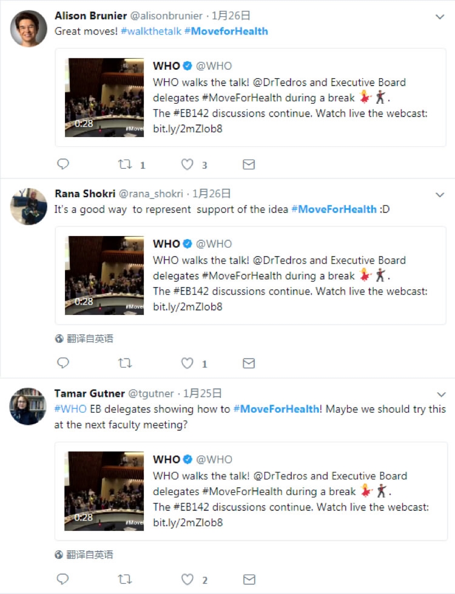Screen dimensions: 455x594
Task: Retweet Rana Shokri's tweet
Action: point(124,363)
